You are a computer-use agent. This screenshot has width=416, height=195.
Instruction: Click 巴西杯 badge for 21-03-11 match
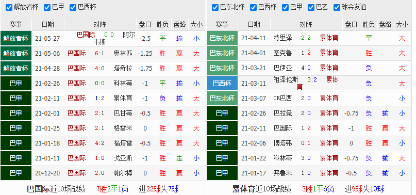coord(222,84)
